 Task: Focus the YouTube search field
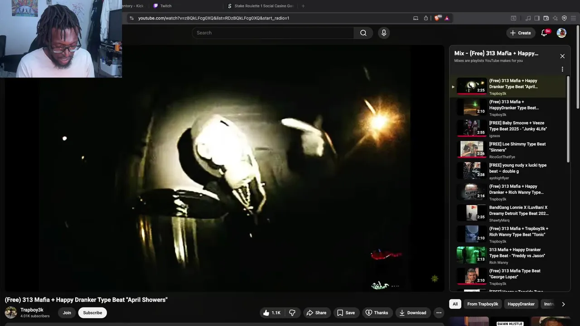point(273,33)
